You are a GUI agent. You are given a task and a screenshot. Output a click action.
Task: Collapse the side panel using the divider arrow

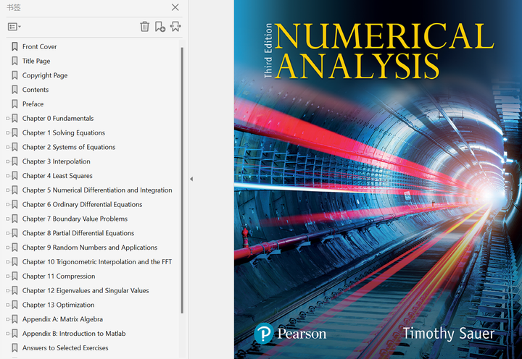click(191, 179)
